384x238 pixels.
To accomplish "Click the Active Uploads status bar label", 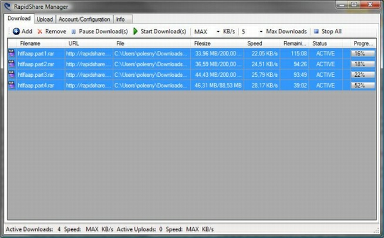I will 136,229.
